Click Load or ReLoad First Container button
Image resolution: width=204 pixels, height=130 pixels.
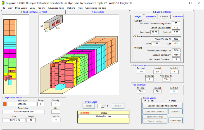point(162,106)
